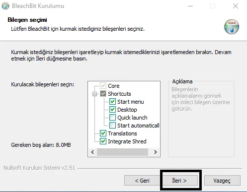Select the Integrate Shred label

[x=127, y=141]
